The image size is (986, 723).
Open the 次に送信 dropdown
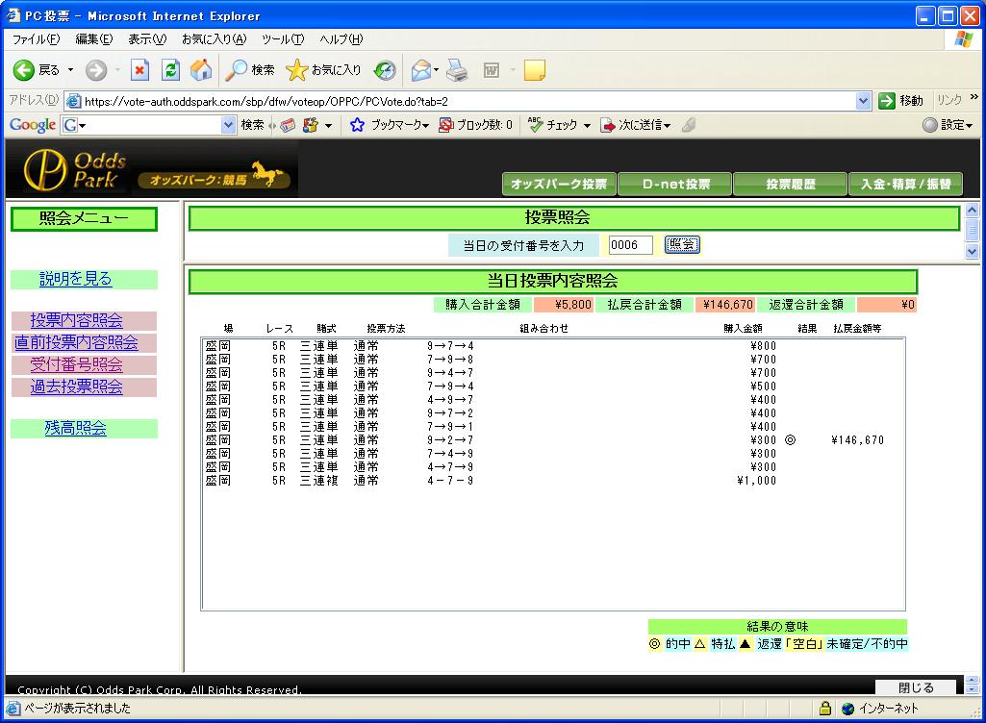(x=645, y=125)
